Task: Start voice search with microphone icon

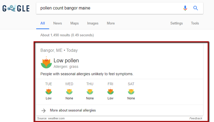Action: pos(185,8)
